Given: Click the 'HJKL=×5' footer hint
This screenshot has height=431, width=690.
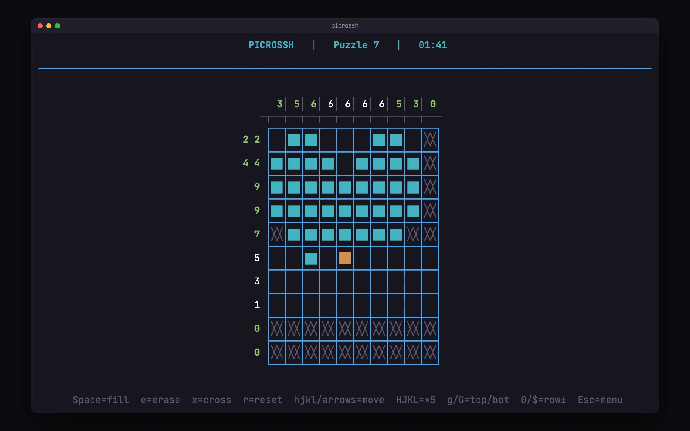Looking at the screenshot, I should tap(416, 400).
